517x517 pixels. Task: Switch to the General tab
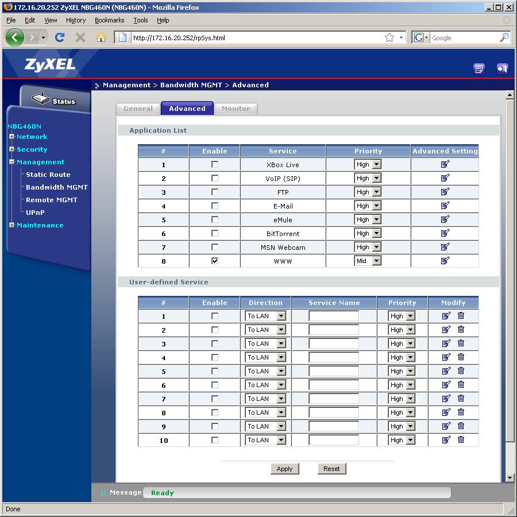(x=138, y=109)
